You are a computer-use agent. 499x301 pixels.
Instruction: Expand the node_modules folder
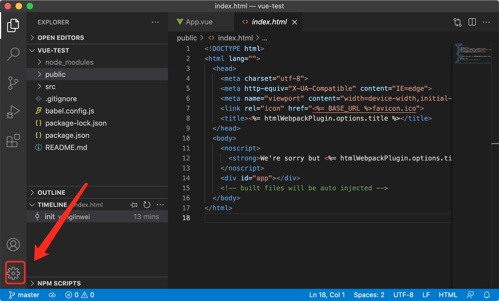click(97, 62)
